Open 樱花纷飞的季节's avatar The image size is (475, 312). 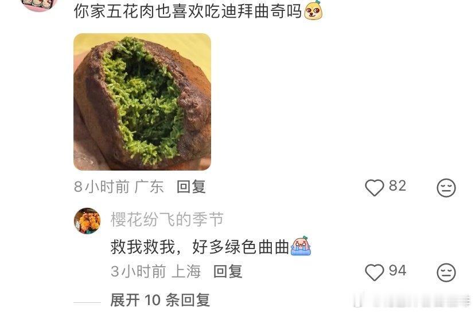tap(87, 221)
